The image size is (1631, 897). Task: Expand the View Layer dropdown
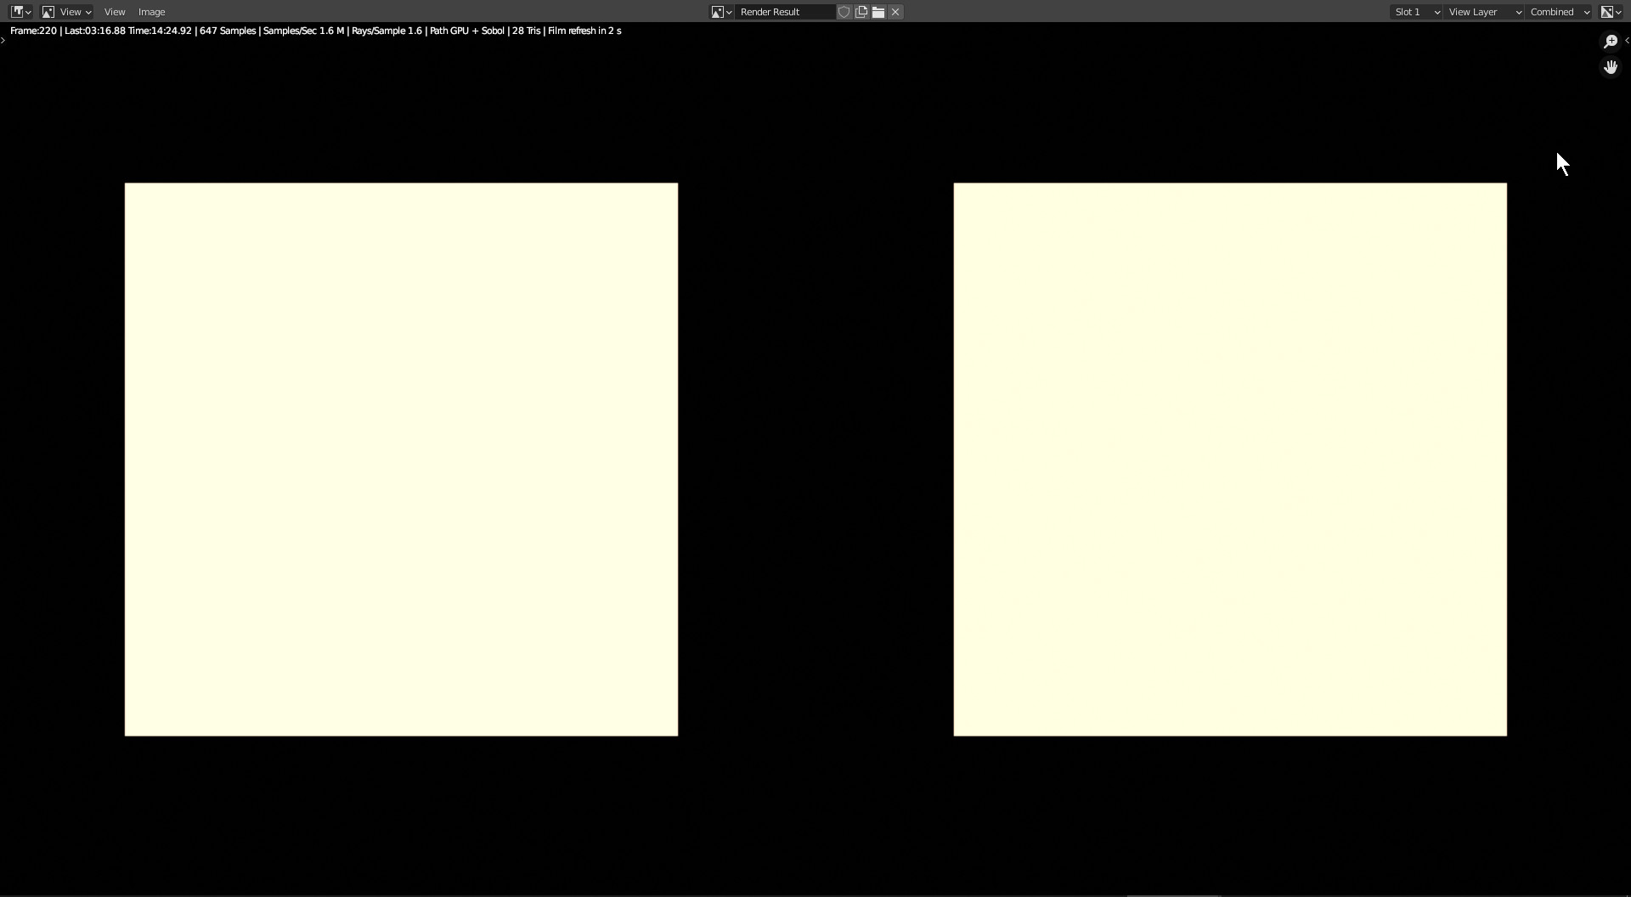coord(1484,12)
